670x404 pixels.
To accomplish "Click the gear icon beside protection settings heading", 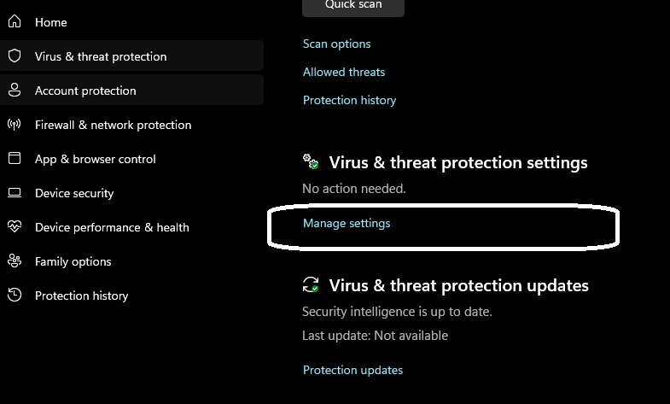I will (x=311, y=162).
